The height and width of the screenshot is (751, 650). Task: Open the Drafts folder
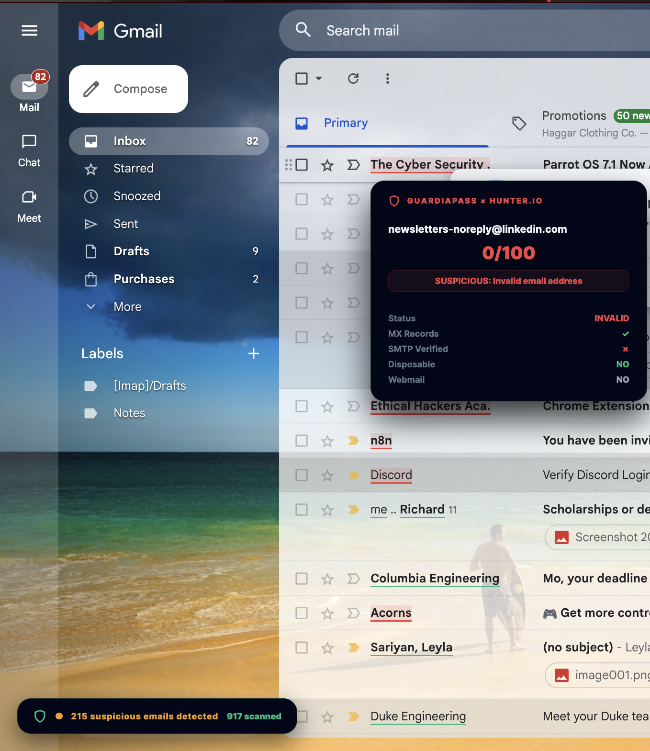pos(169,251)
